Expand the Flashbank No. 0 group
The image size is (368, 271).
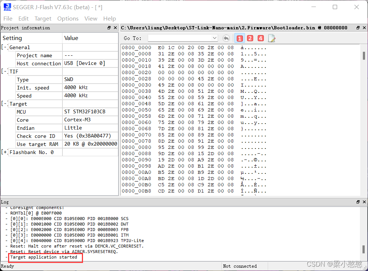pos(4,152)
